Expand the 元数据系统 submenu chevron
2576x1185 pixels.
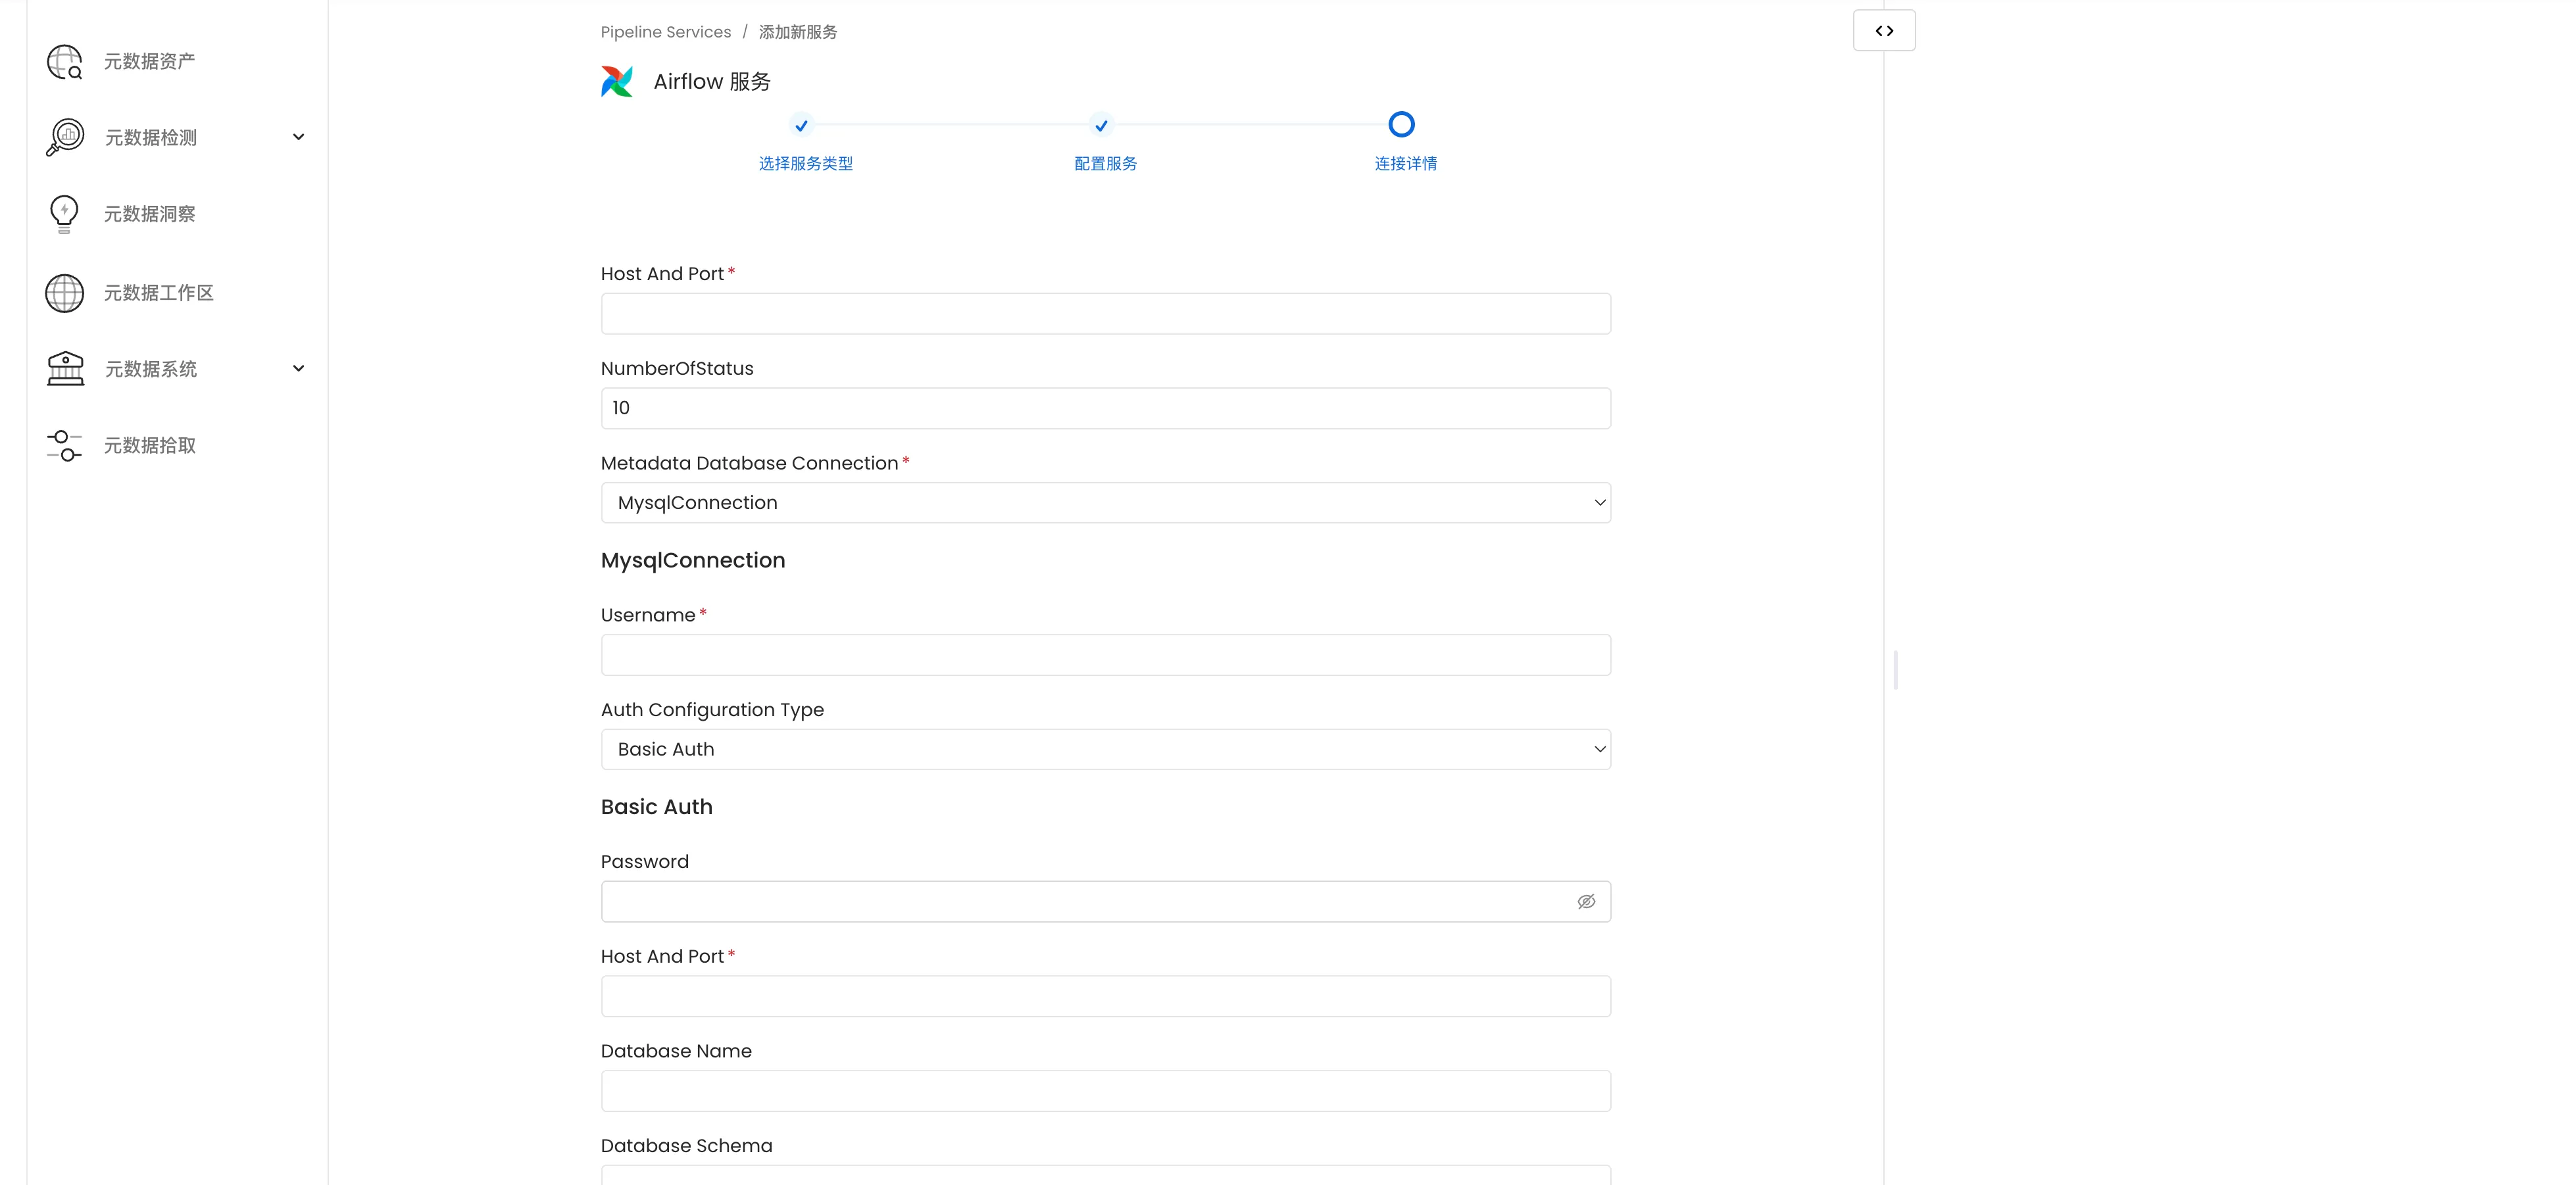click(298, 369)
